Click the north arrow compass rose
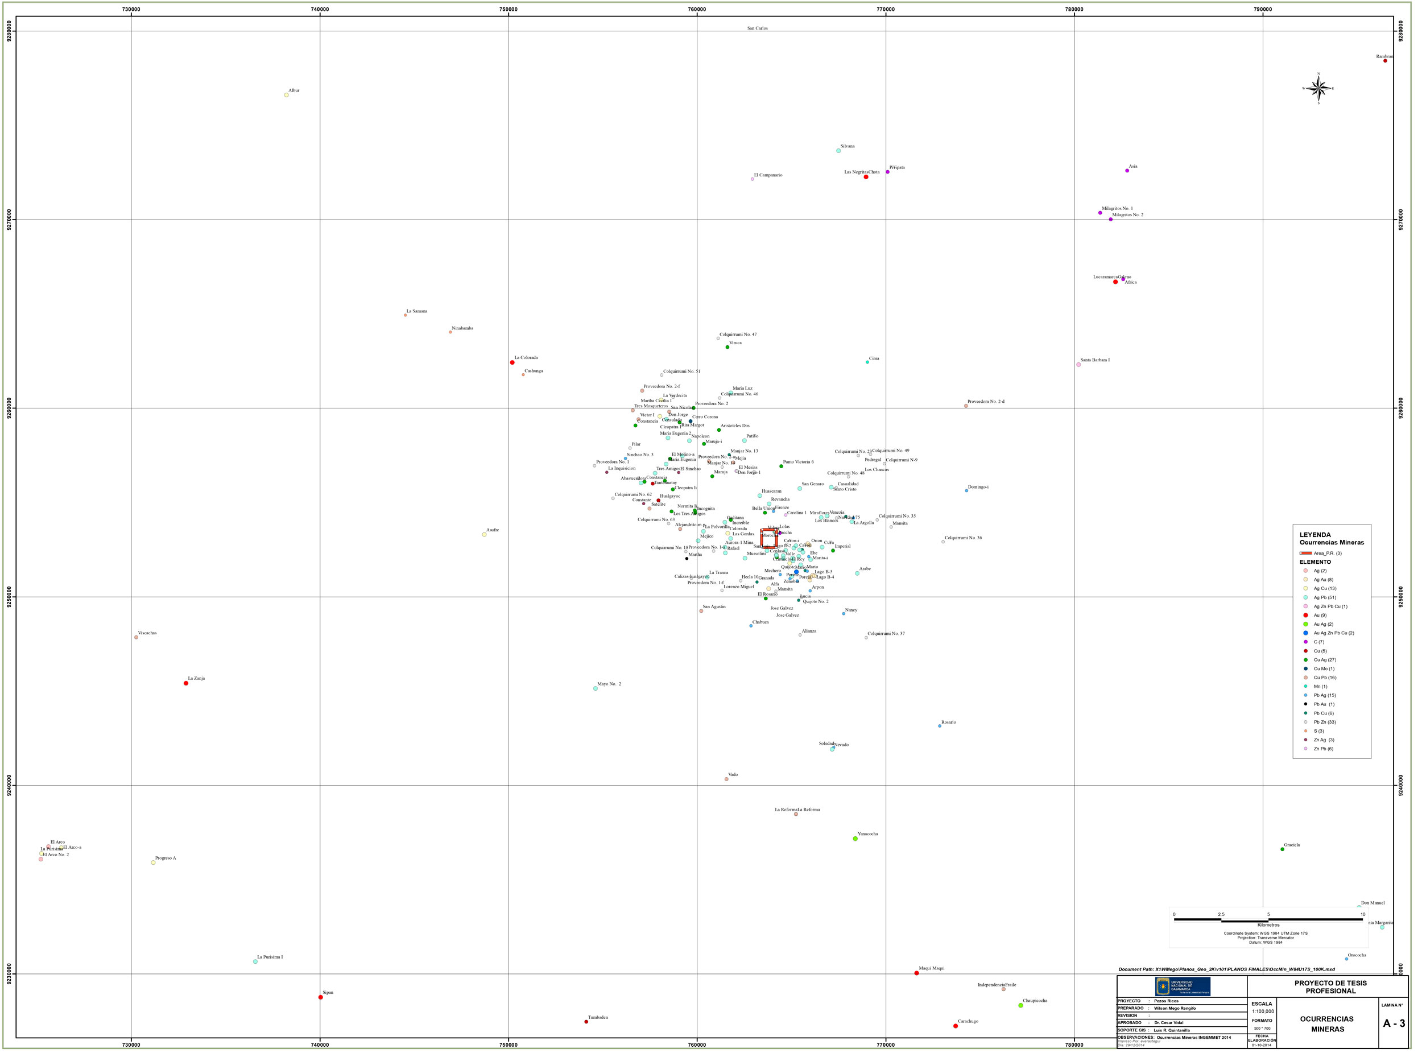The image size is (1422, 1061). pyautogui.click(x=1318, y=89)
